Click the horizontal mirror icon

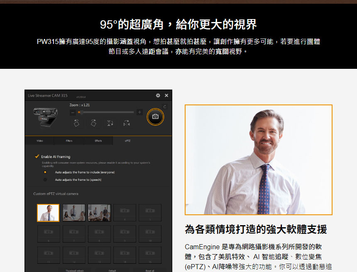click(126, 122)
